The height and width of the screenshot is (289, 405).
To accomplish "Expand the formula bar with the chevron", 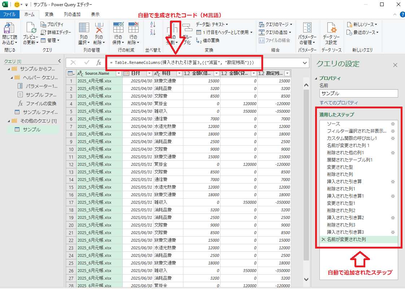I will [x=305, y=63].
